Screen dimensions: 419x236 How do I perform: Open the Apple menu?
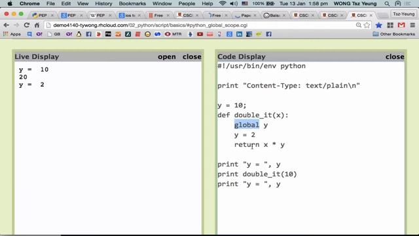tap(10, 4)
